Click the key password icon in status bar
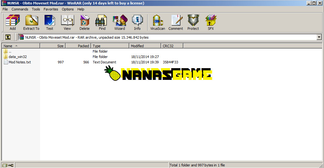The height and width of the screenshot is (168, 324). click(x=11, y=165)
